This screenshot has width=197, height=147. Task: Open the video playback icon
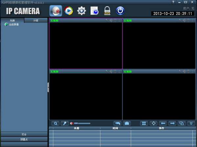(x=69, y=11)
